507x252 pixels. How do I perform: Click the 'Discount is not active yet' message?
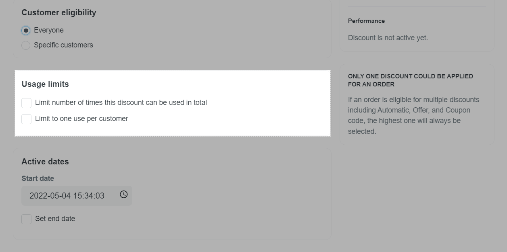[388, 38]
